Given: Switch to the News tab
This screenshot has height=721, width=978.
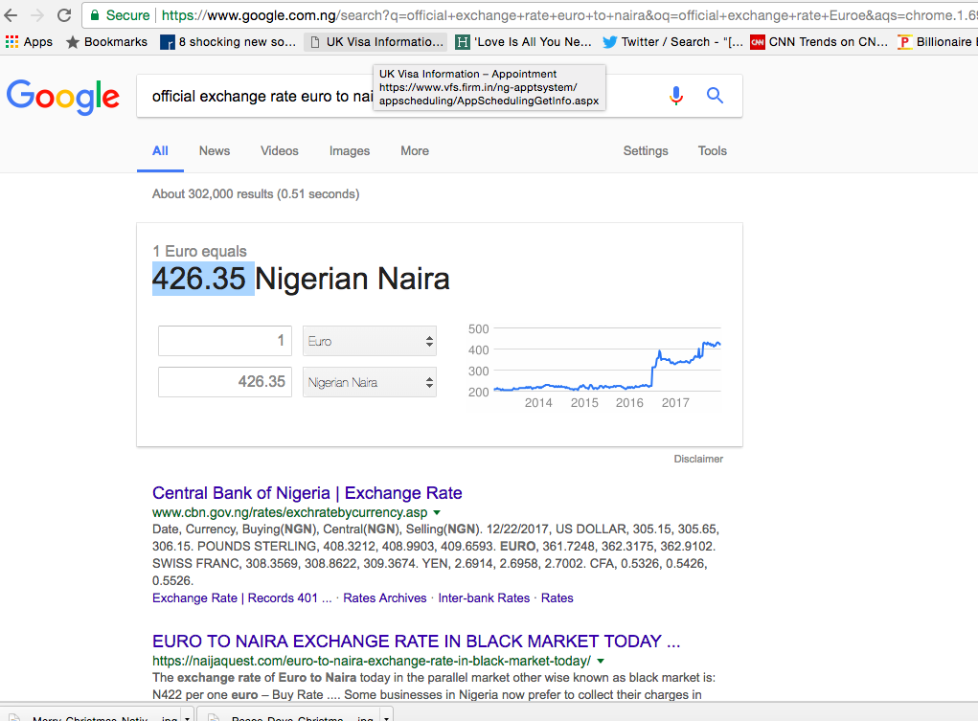Looking at the screenshot, I should pos(215,151).
